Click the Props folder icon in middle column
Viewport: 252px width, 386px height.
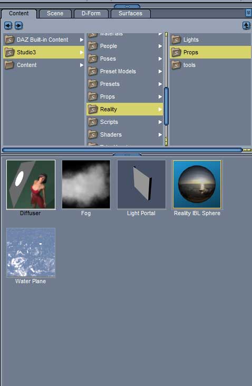pos(93,96)
